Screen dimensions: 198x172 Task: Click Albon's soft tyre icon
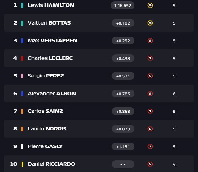[150, 94]
